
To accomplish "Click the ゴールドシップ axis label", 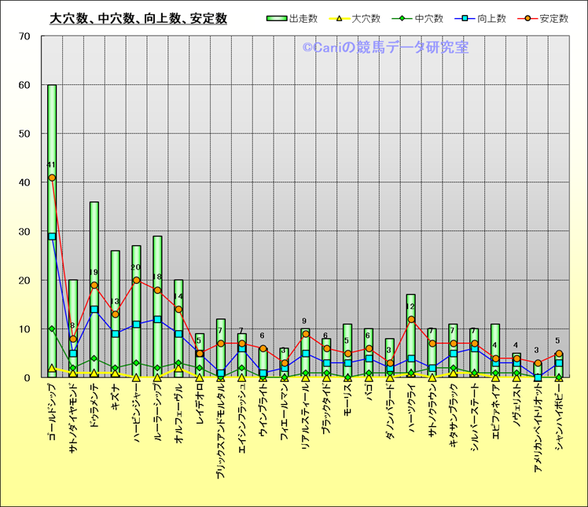I will 53,411.
